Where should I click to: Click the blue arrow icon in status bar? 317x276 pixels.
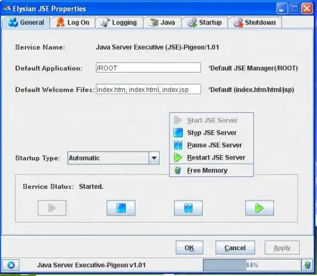[11, 265]
